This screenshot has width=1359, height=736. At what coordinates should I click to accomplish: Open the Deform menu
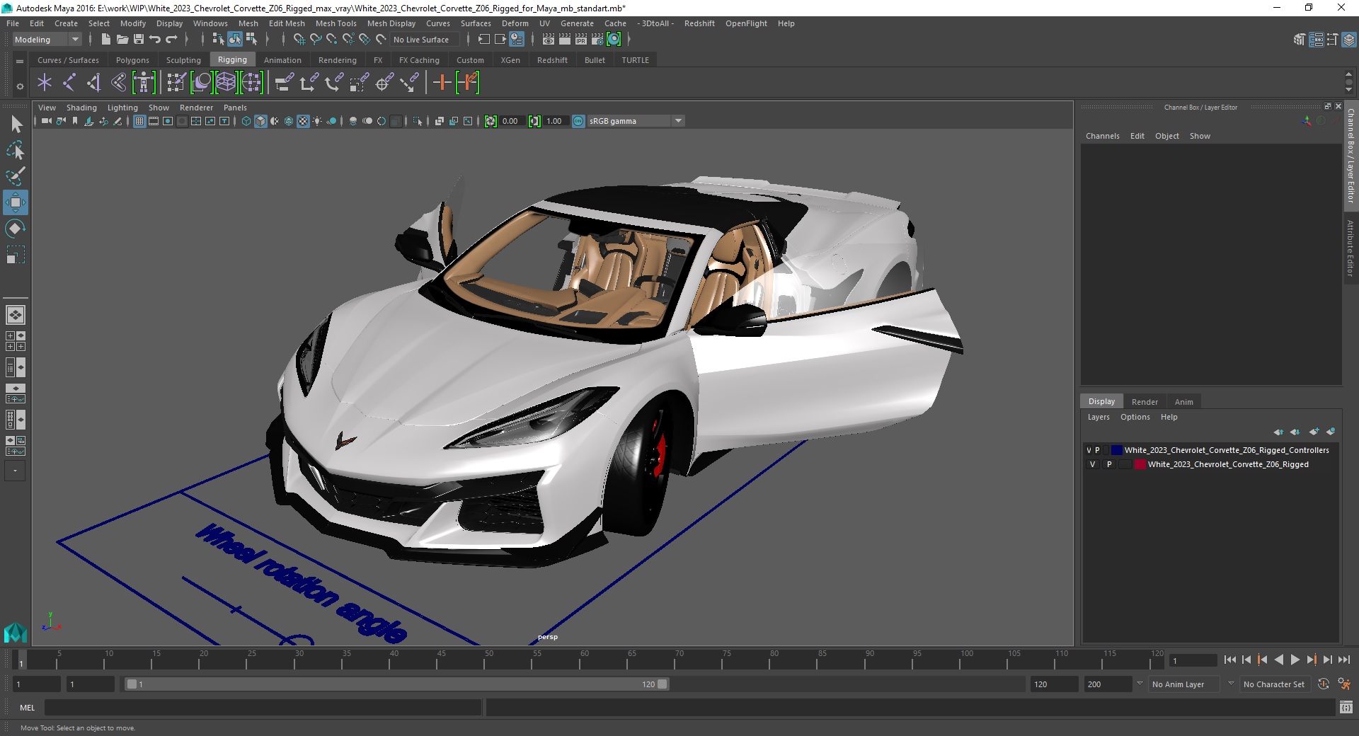pyautogui.click(x=515, y=23)
